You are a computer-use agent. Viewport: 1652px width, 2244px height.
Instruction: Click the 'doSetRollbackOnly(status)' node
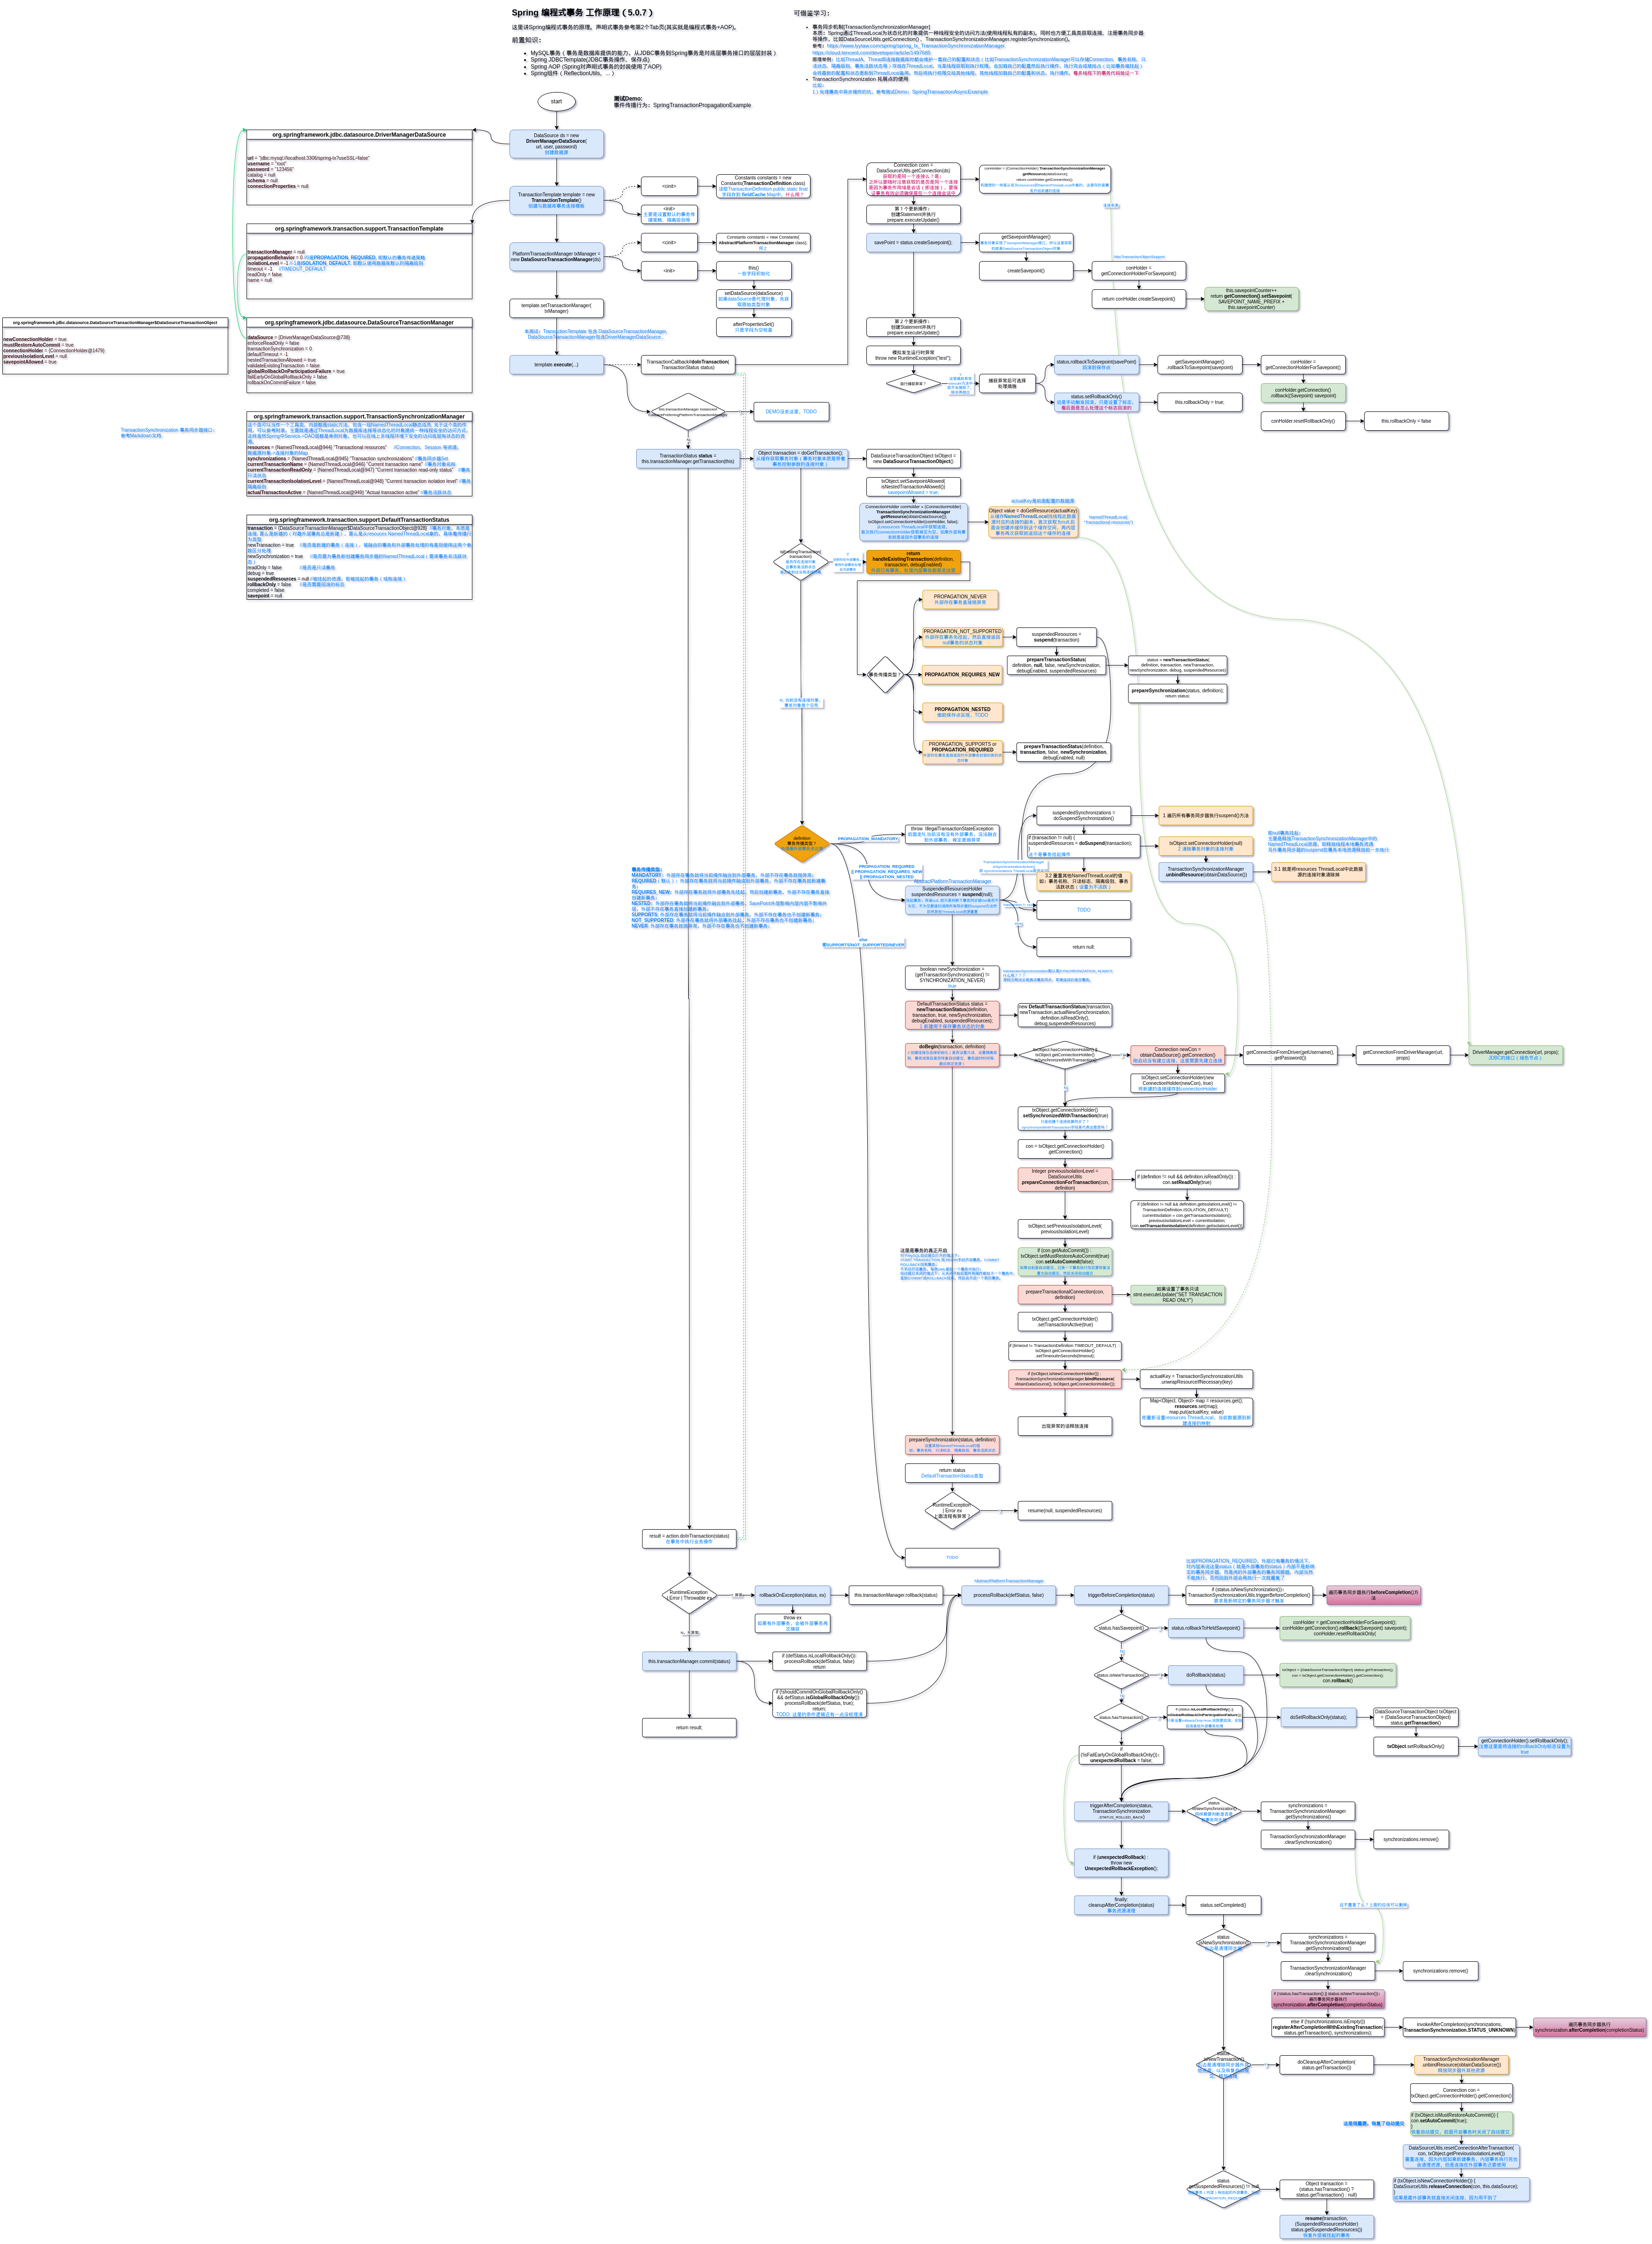pos(1317,1717)
